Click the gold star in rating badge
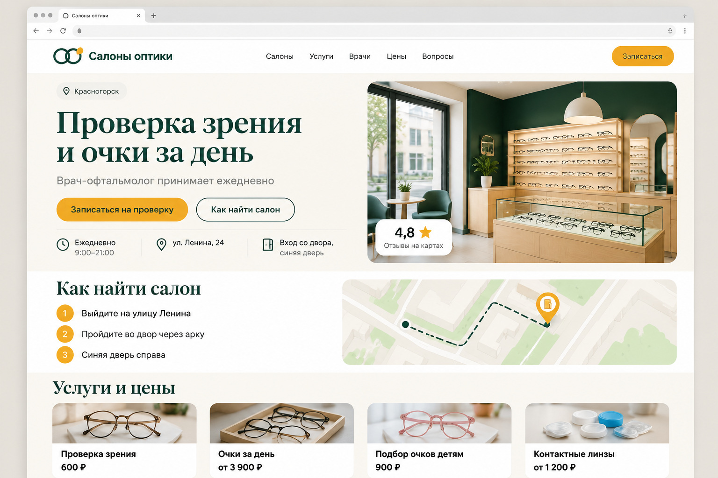The height and width of the screenshot is (478, 718). tap(425, 232)
